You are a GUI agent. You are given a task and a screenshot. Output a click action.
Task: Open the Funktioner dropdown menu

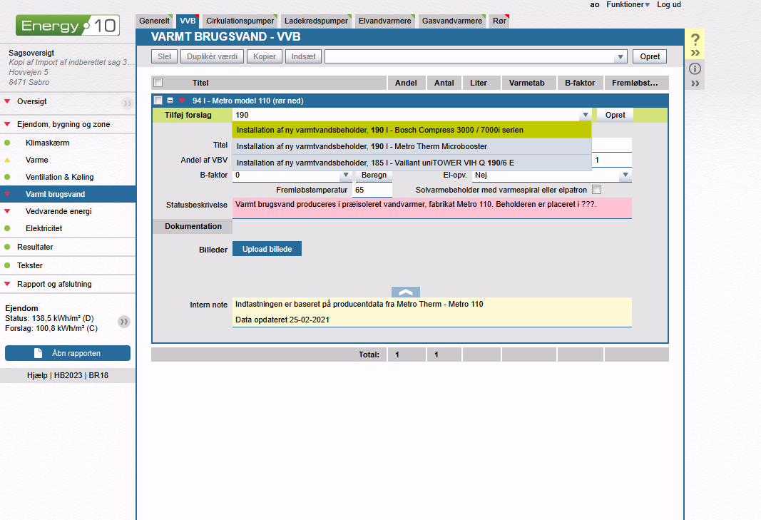tap(628, 5)
